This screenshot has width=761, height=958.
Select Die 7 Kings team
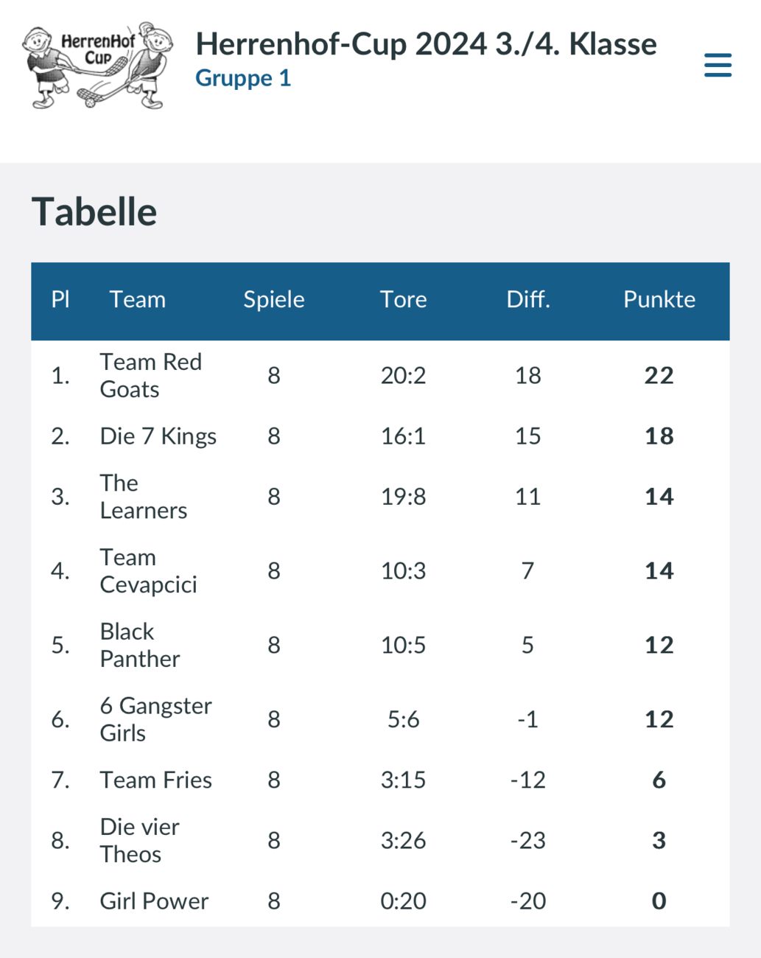(x=158, y=436)
